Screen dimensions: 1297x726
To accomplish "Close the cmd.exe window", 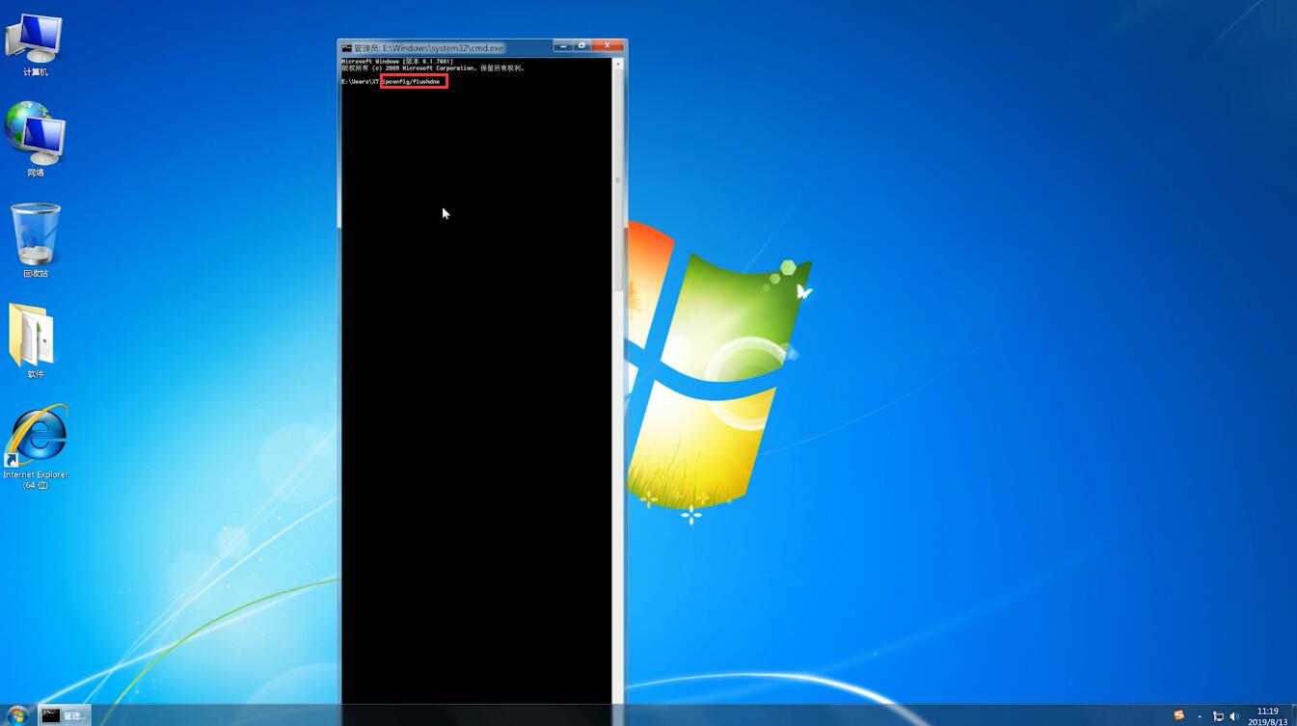I will pyautogui.click(x=607, y=45).
